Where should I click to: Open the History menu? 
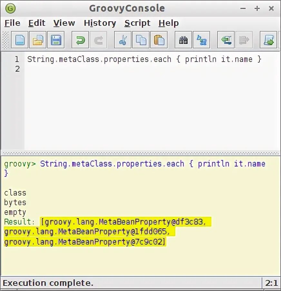(100, 23)
